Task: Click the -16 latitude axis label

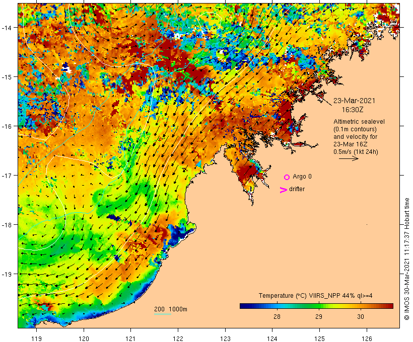Action: click(x=7, y=126)
